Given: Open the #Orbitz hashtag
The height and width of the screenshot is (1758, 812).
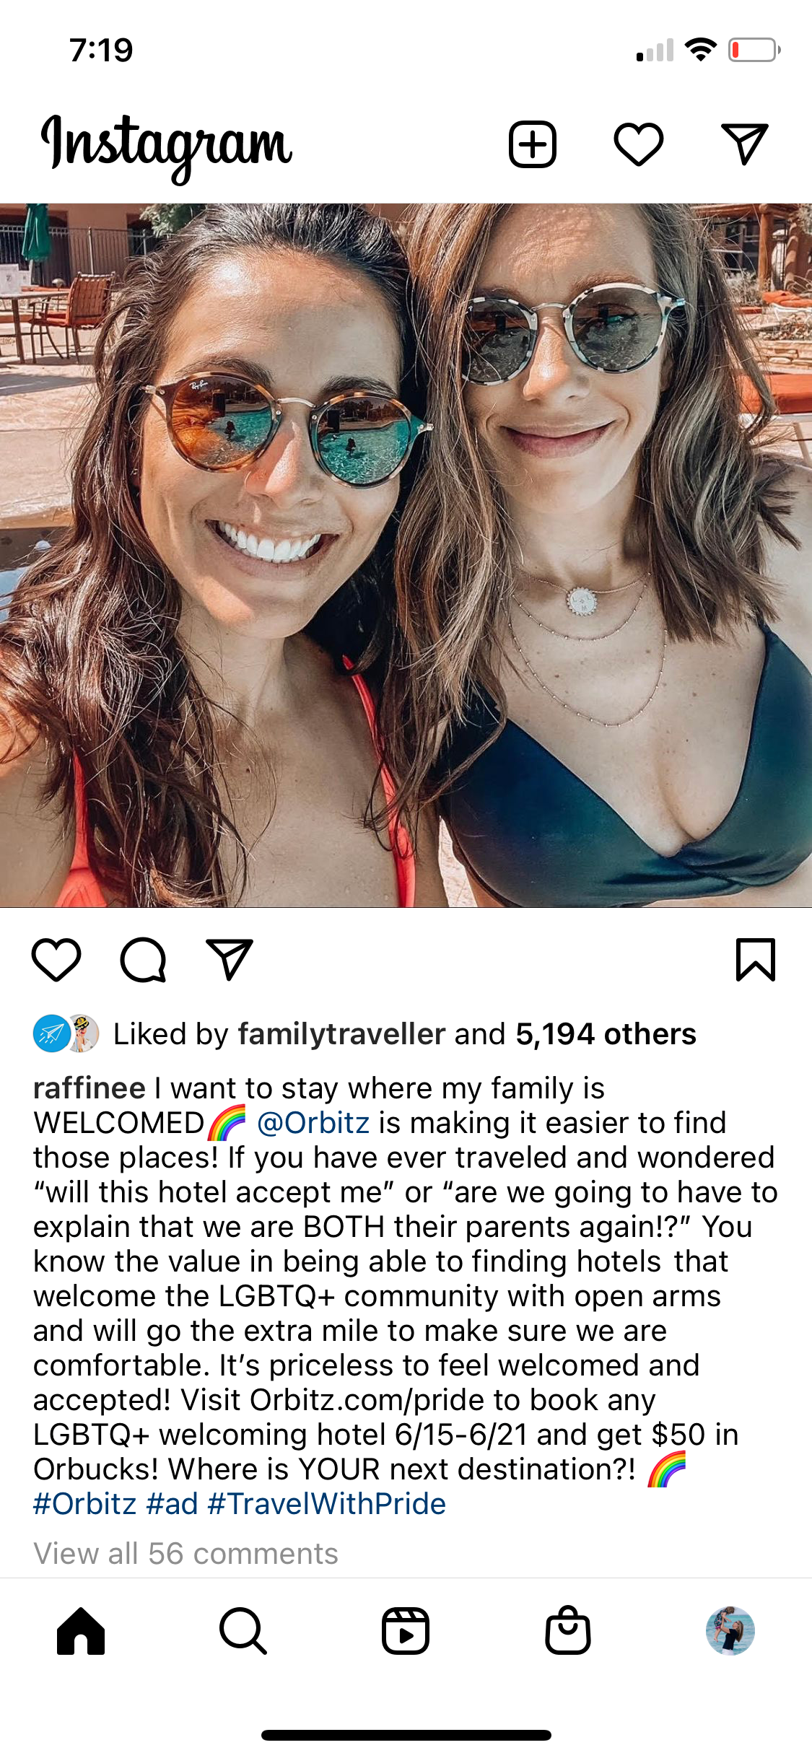Looking at the screenshot, I should coord(85,1504).
